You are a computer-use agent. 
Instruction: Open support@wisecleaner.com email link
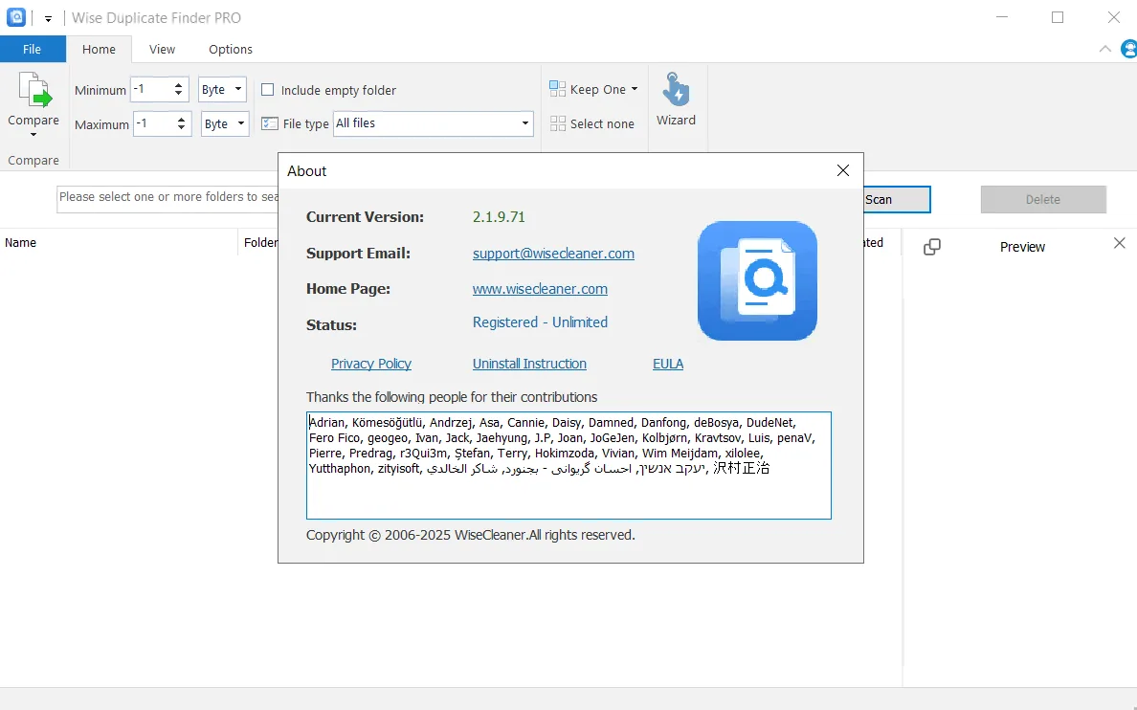(553, 254)
